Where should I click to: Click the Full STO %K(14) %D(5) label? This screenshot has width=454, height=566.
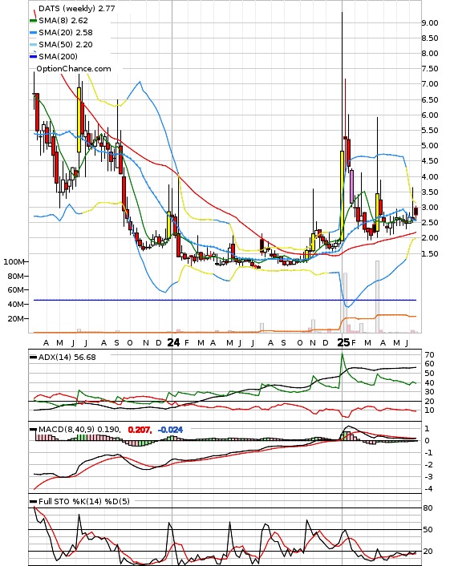(x=83, y=501)
